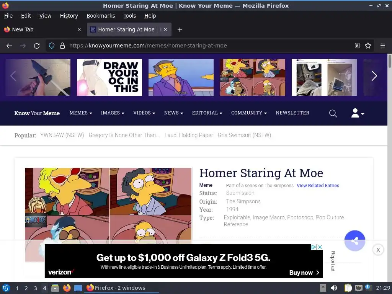Reload the current page
Screen dimensions: 392x294
click(37, 46)
